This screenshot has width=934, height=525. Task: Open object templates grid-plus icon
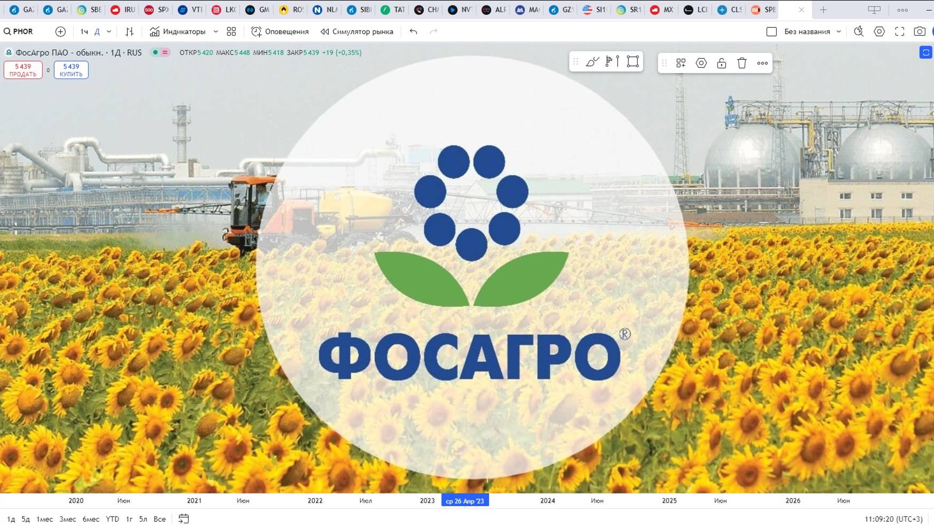click(x=681, y=63)
